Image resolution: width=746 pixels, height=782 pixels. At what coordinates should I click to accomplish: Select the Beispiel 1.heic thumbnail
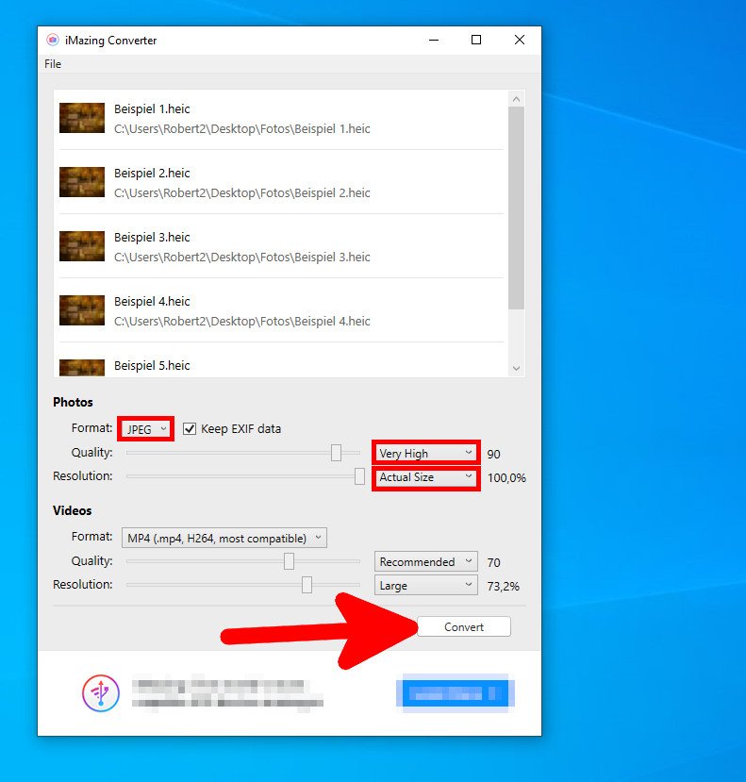(82, 118)
